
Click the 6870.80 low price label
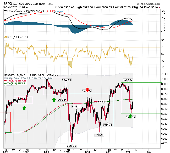72,146
